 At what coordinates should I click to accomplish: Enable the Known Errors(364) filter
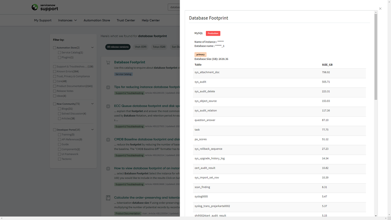54,71
